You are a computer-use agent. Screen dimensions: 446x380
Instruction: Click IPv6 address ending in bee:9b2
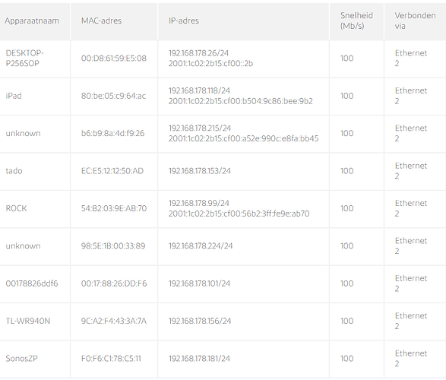tap(240, 101)
